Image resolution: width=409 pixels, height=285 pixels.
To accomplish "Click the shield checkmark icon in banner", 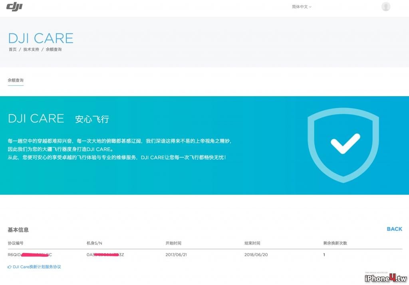I will point(343,145).
